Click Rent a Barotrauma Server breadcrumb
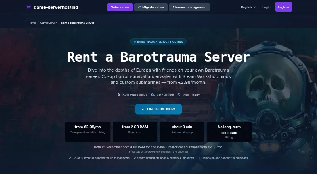317x174 pixels. 77,23
